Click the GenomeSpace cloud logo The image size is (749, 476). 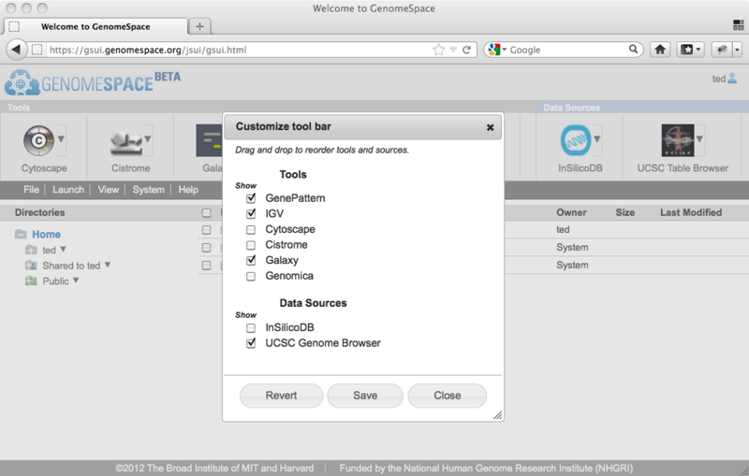click(x=22, y=83)
